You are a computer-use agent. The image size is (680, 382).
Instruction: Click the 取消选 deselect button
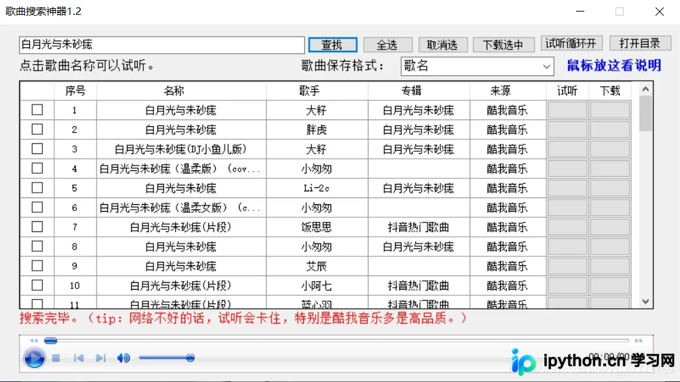[x=442, y=45]
